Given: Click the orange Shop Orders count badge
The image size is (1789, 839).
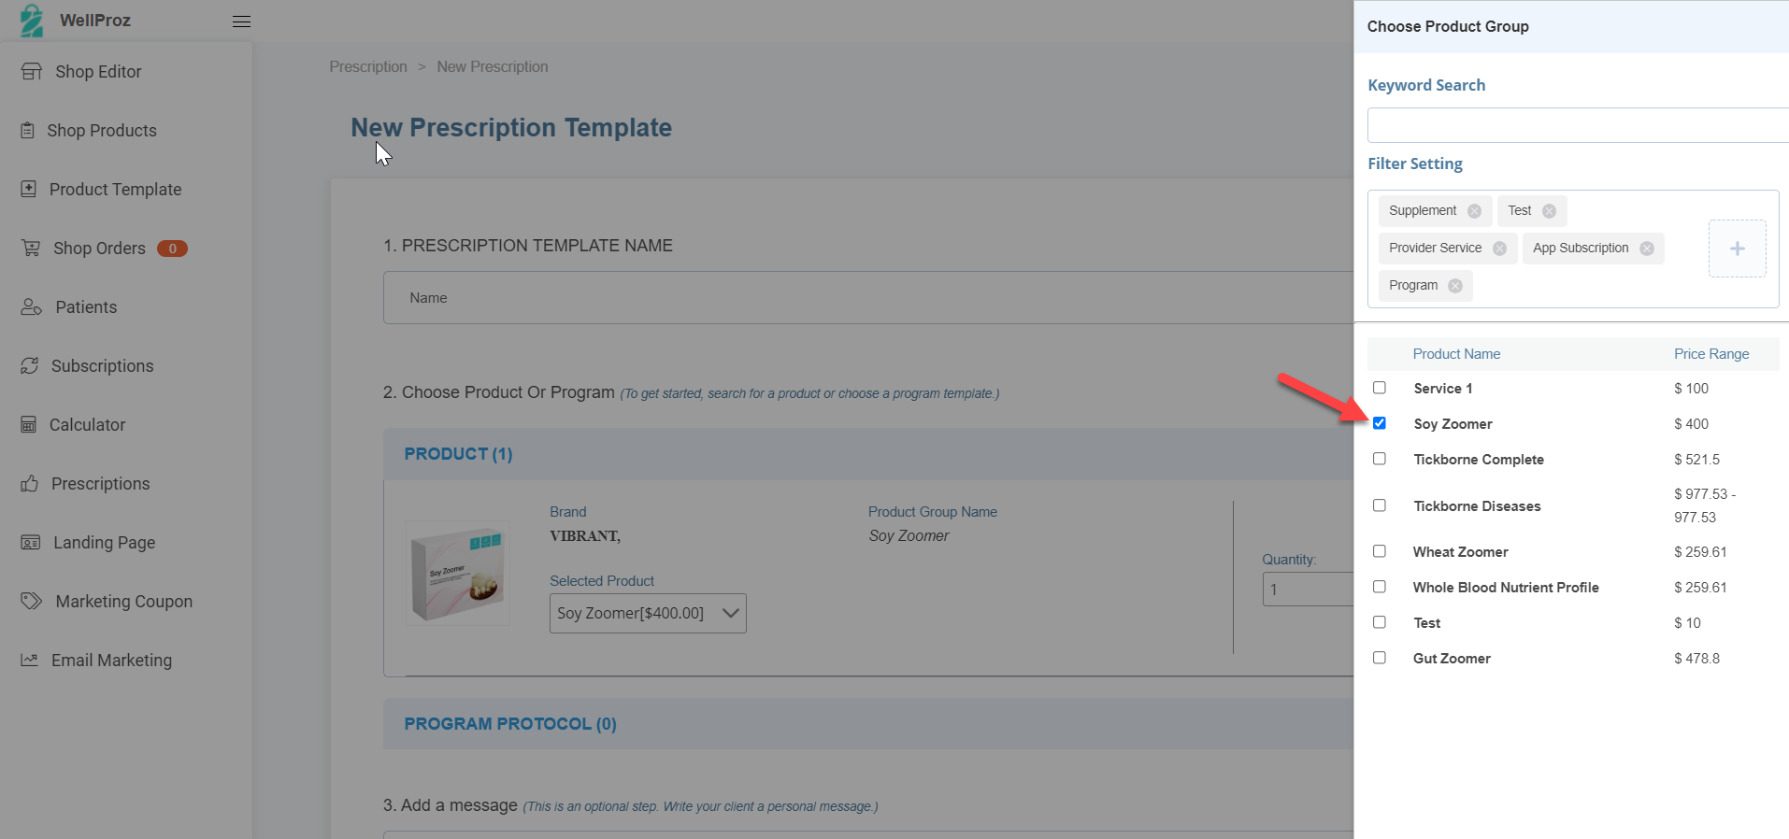Looking at the screenshot, I should tap(172, 249).
